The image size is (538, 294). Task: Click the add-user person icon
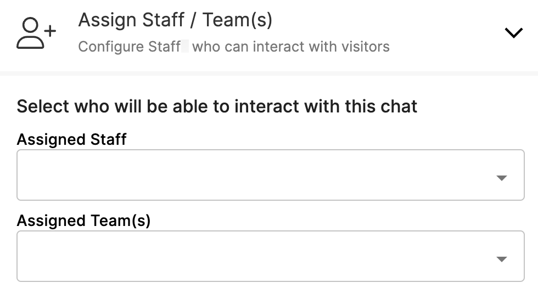(x=36, y=33)
